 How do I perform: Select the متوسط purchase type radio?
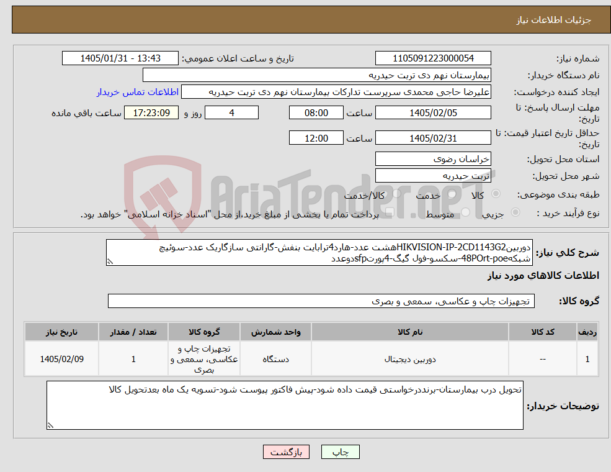[x=466, y=212]
